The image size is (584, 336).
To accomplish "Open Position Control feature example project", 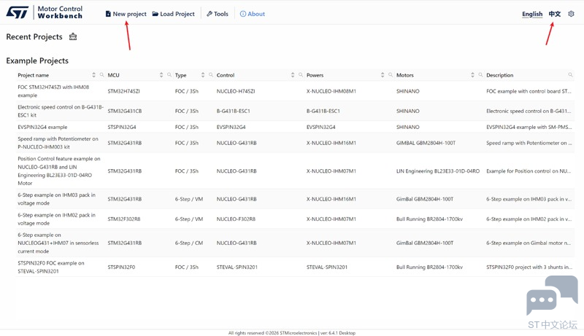I will [59, 171].
